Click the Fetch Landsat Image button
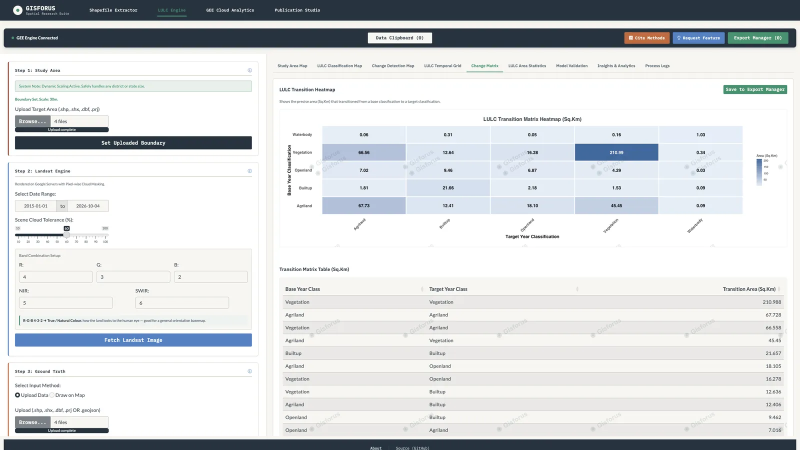Viewport: 800px width, 450px height. (x=133, y=340)
